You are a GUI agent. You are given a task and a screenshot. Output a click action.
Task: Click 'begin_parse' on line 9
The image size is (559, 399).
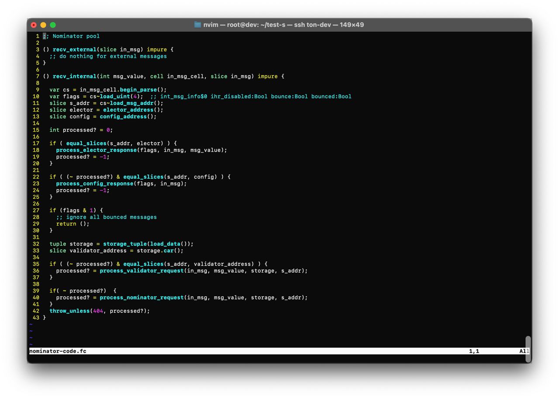coord(138,90)
